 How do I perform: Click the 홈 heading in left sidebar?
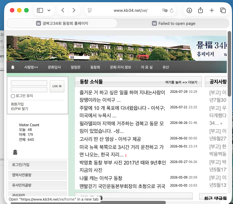(x=15, y=152)
